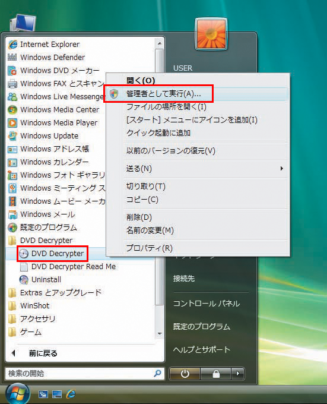Click the user account flower picture
Screen dimensions: 327x404
point(211,33)
